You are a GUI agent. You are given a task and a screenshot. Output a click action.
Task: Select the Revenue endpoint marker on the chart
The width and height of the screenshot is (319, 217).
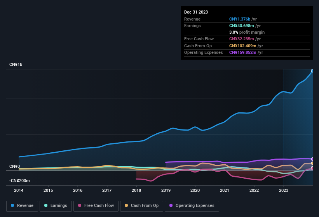pyautogui.click(x=312, y=71)
